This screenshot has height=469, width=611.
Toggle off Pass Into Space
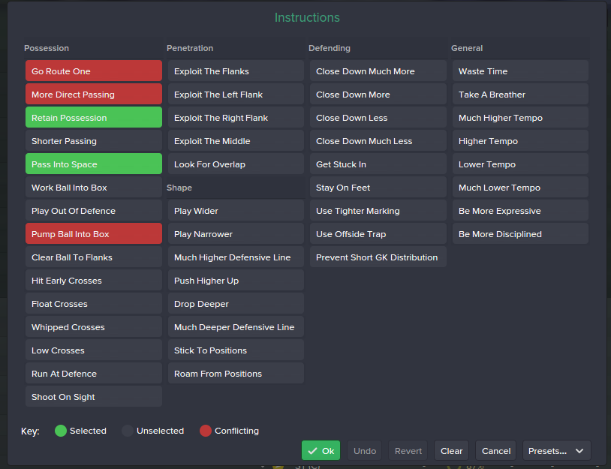94,164
